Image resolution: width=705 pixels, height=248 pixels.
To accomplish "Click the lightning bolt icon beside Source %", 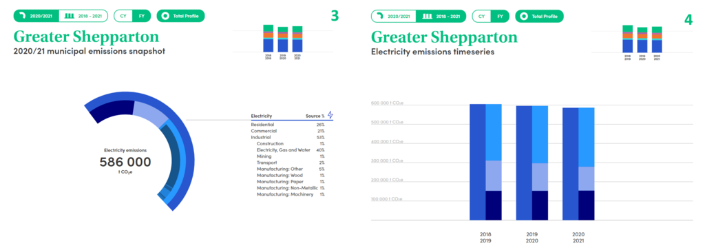I will click(330, 115).
